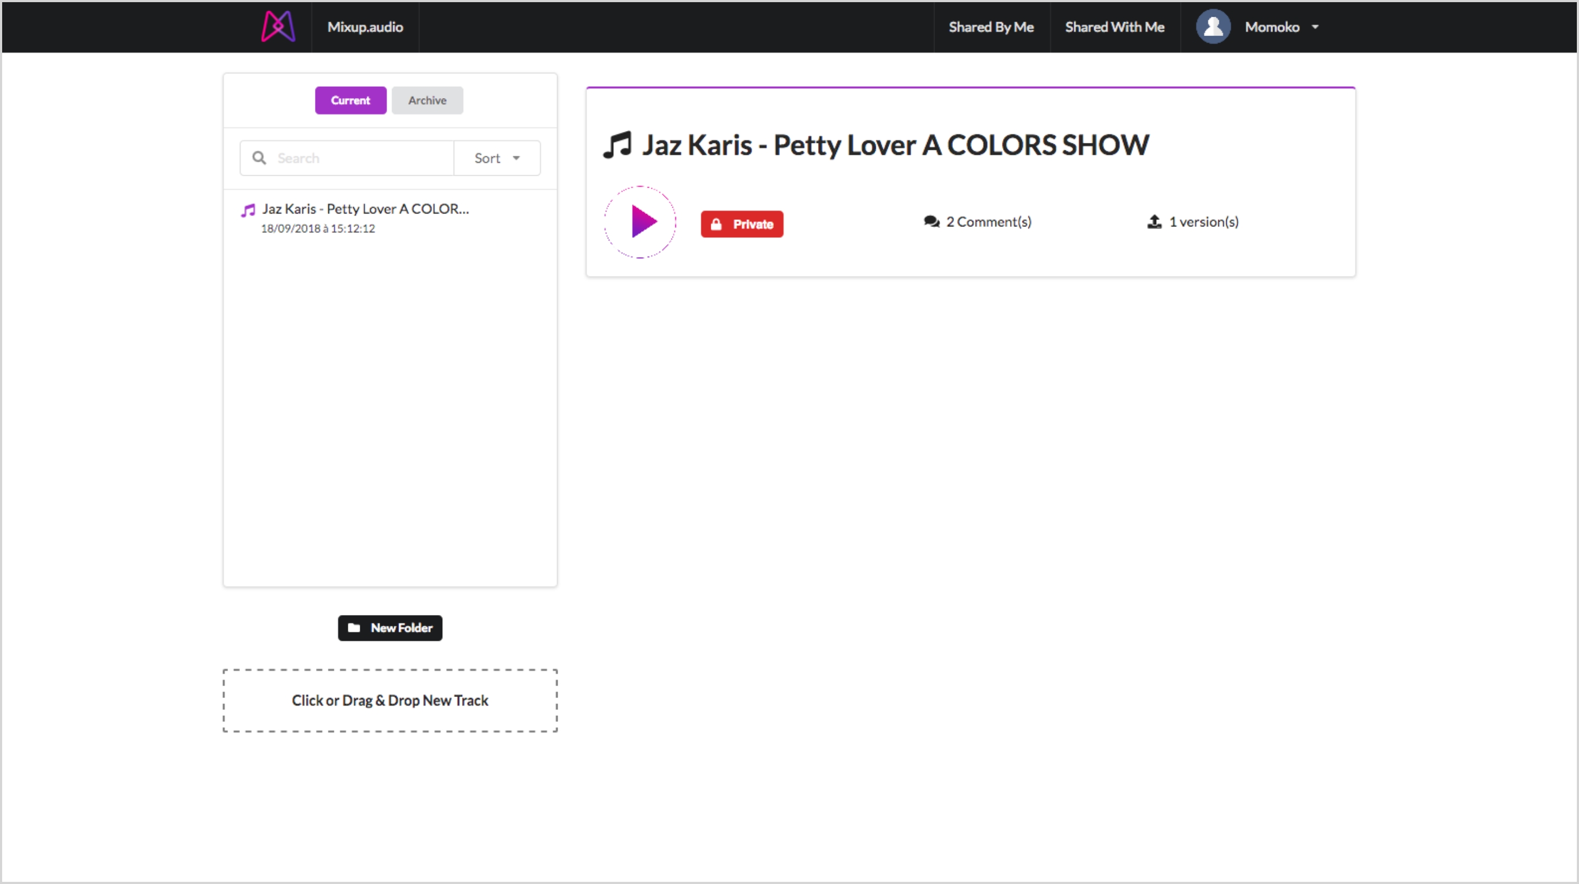This screenshot has height=884, width=1579.
Task: Click the large music note title icon
Action: (617, 145)
